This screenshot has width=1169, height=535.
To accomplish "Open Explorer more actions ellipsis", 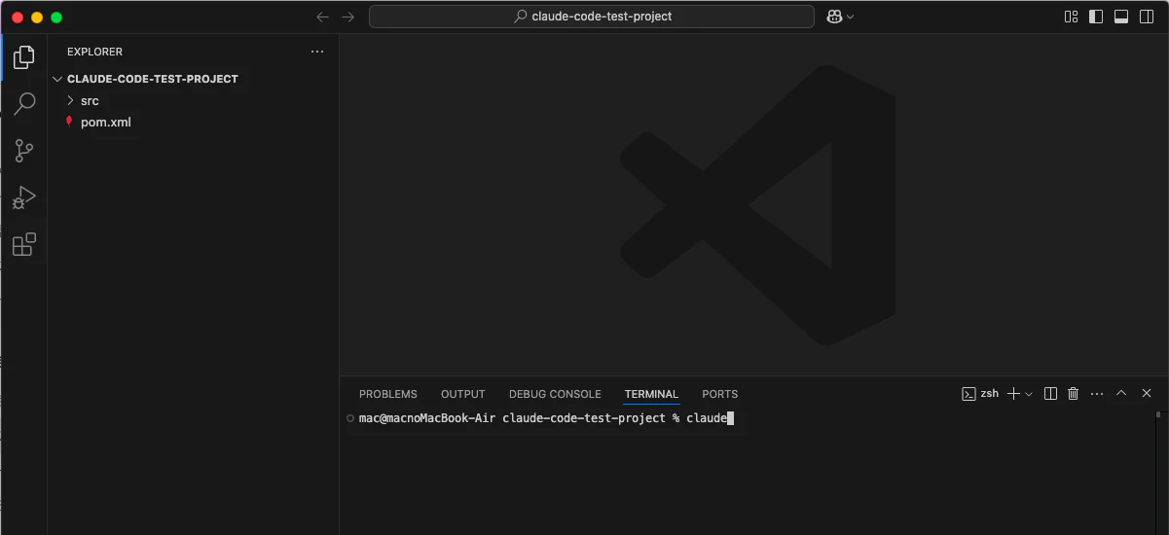I will [316, 52].
